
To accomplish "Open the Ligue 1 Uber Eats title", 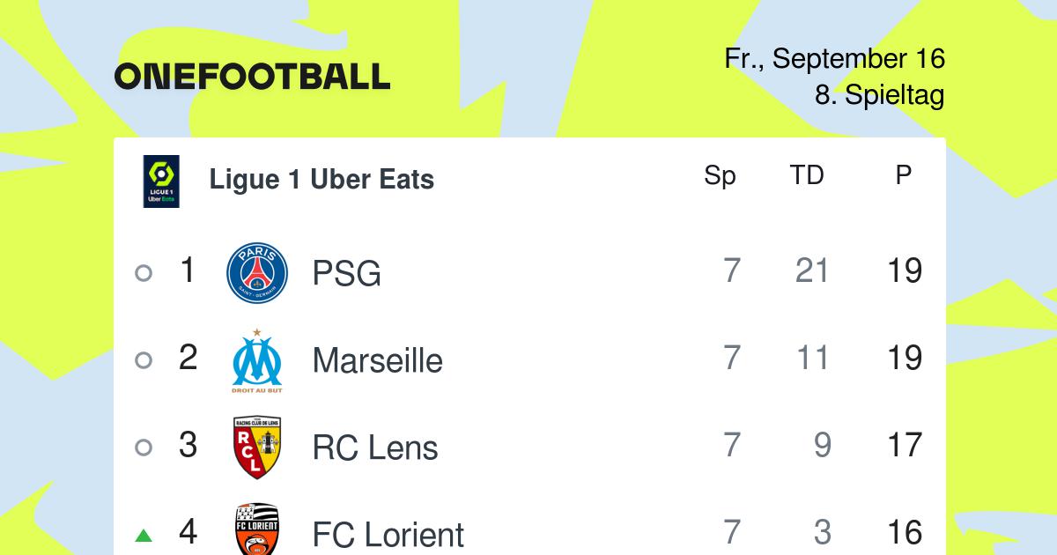I will 322,180.
